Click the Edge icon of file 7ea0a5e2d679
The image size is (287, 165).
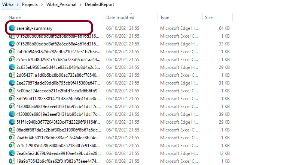tap(12, 153)
